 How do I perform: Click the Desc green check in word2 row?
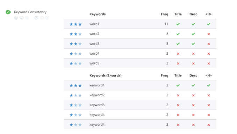click(193, 34)
